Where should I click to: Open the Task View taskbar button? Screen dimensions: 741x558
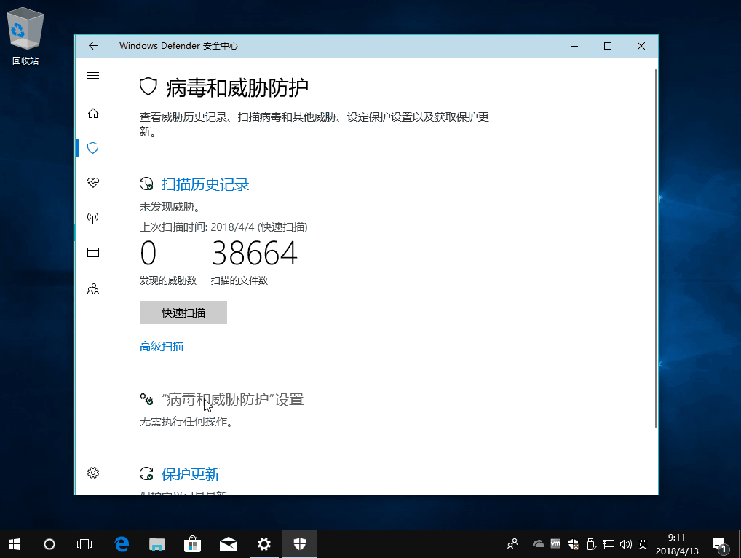84,543
